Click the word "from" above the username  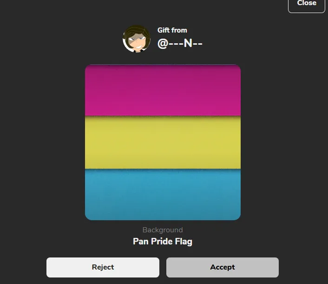[x=179, y=30]
